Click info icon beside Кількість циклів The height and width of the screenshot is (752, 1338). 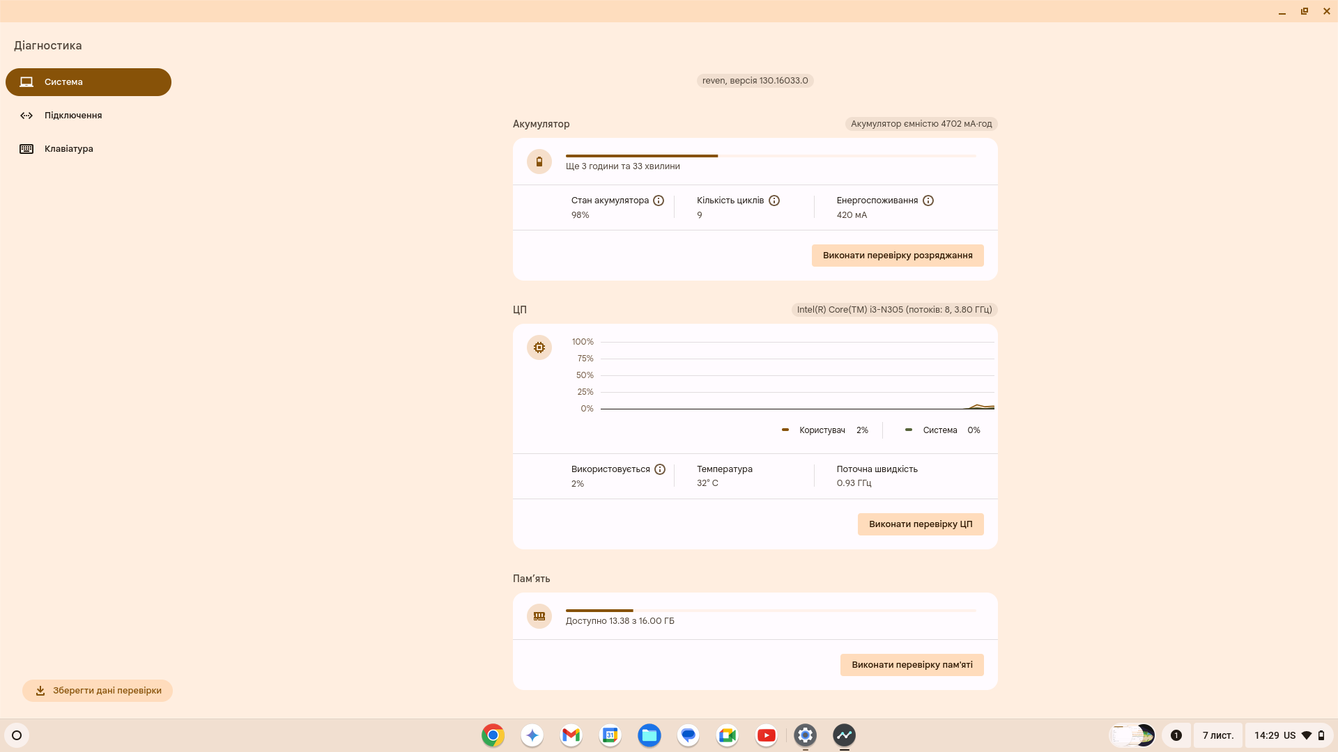[774, 201]
